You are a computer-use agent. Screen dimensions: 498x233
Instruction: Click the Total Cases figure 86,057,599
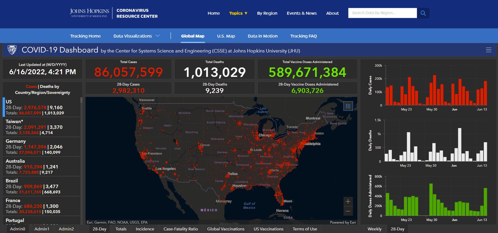tap(129, 72)
